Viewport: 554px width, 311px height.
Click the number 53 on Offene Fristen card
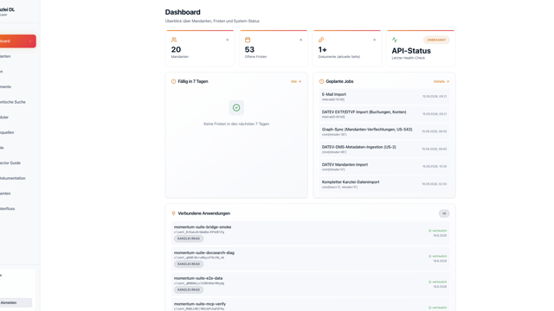coord(249,50)
